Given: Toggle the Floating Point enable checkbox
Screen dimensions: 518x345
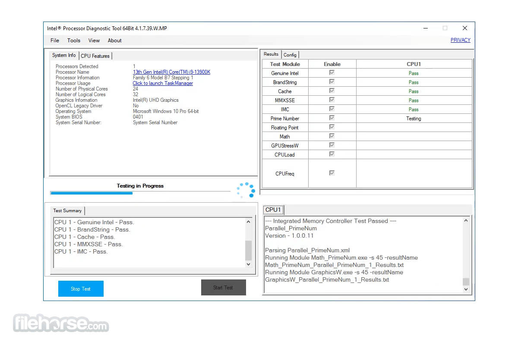Looking at the screenshot, I should (x=332, y=127).
